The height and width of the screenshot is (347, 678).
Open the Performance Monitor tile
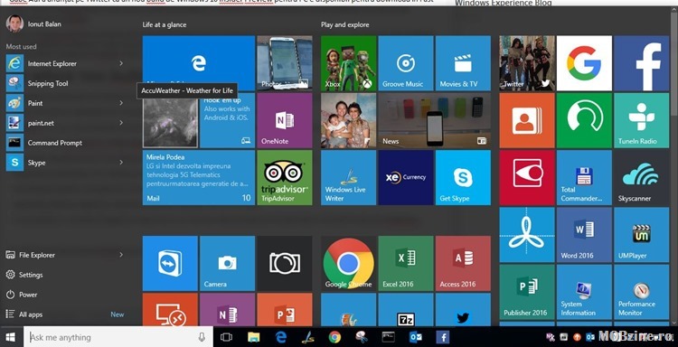(642, 292)
